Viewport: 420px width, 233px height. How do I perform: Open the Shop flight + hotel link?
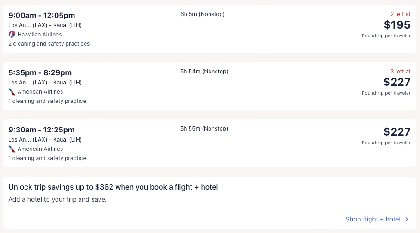pos(373,220)
